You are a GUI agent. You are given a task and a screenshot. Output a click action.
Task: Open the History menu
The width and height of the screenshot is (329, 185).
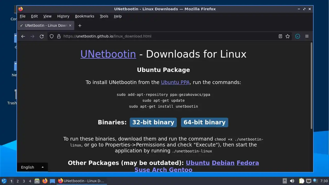coord(63,16)
